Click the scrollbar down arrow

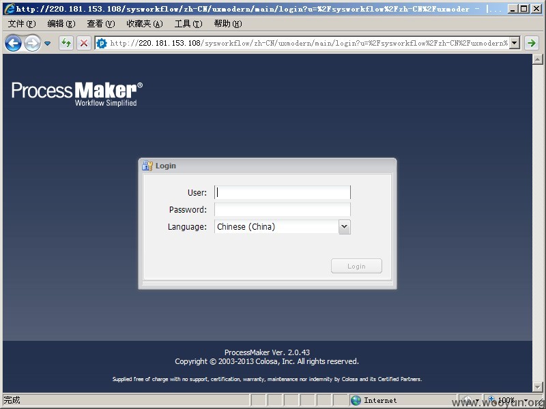click(537, 387)
